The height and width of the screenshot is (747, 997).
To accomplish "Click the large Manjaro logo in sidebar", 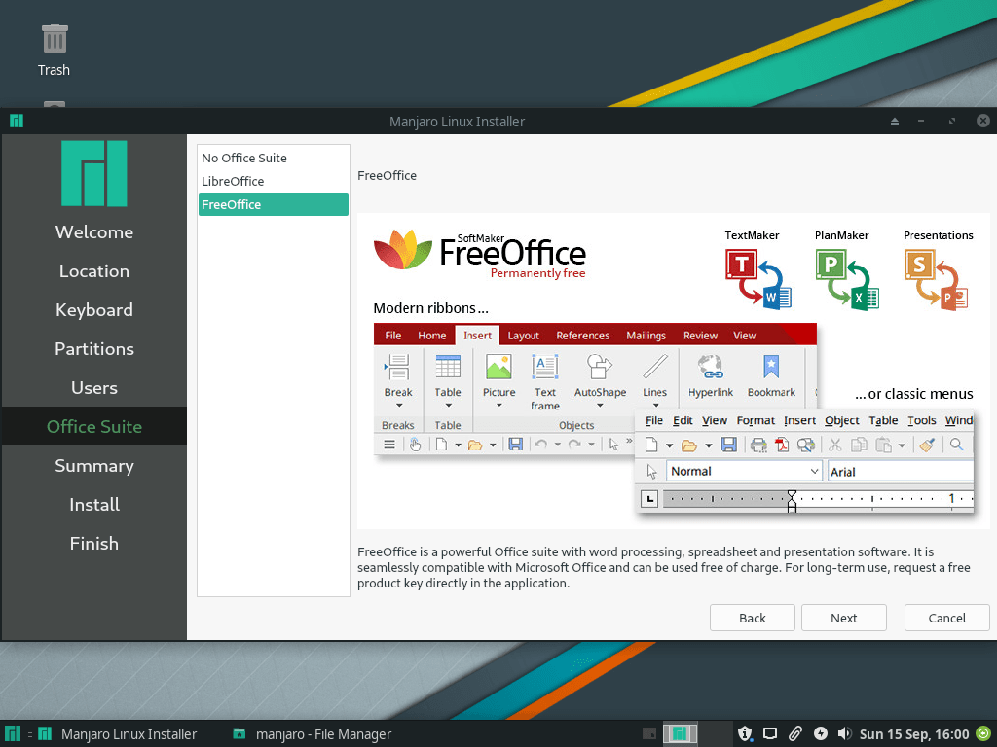I will [94, 173].
